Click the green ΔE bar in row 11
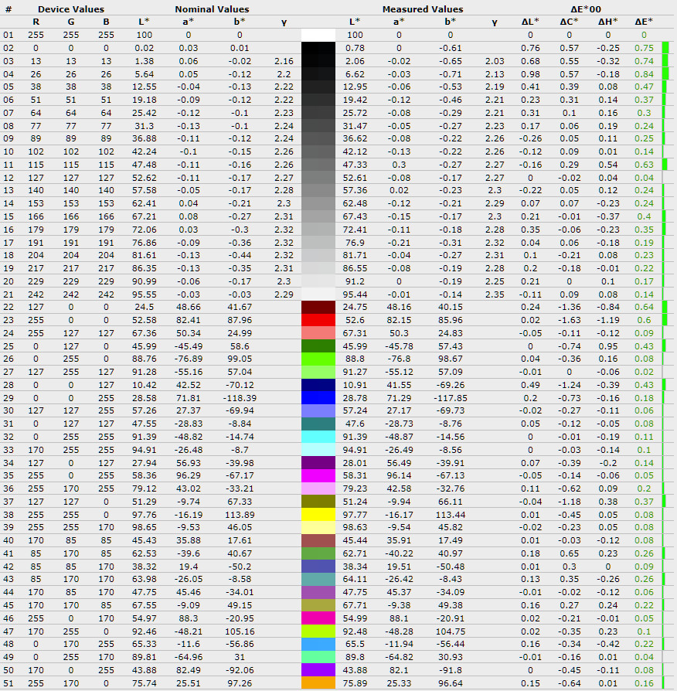Viewport: 677px width, 691px height. coord(665,165)
